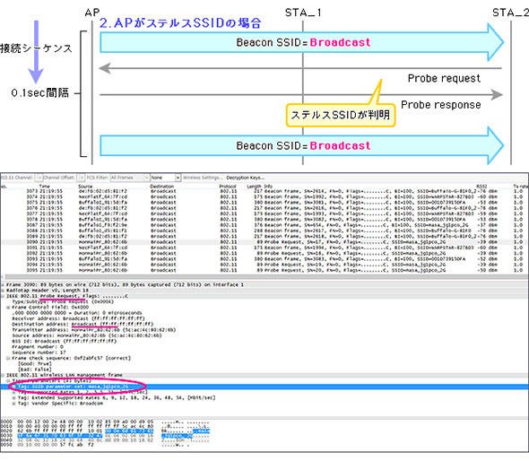Viewport: 529px width, 461px height.
Task: Sort packets by the Destination column header
Action: point(162,187)
